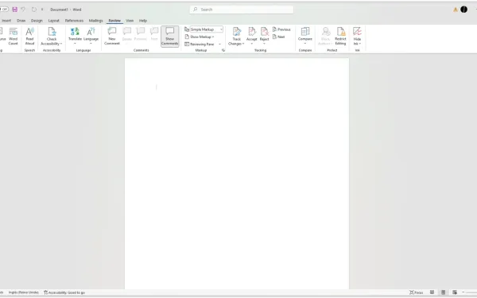The width and height of the screenshot is (477, 298).
Task: Expand the Reject dropdown arrow
Action: coord(265,44)
